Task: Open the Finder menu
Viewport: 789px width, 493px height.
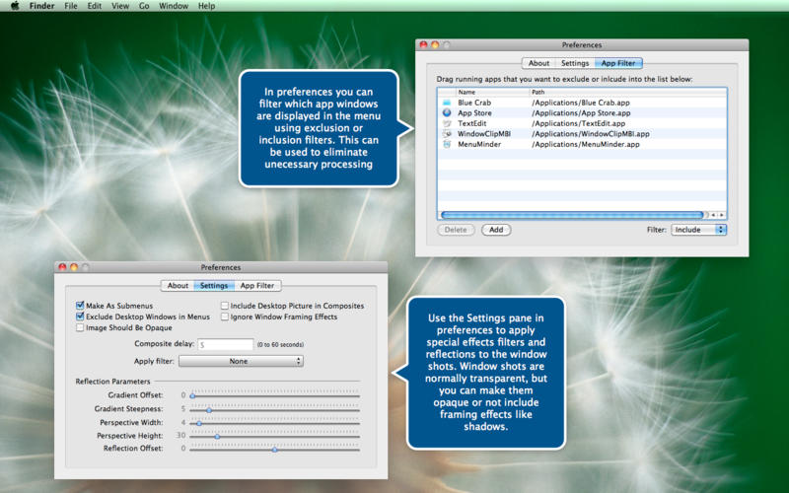Action: 41,6
